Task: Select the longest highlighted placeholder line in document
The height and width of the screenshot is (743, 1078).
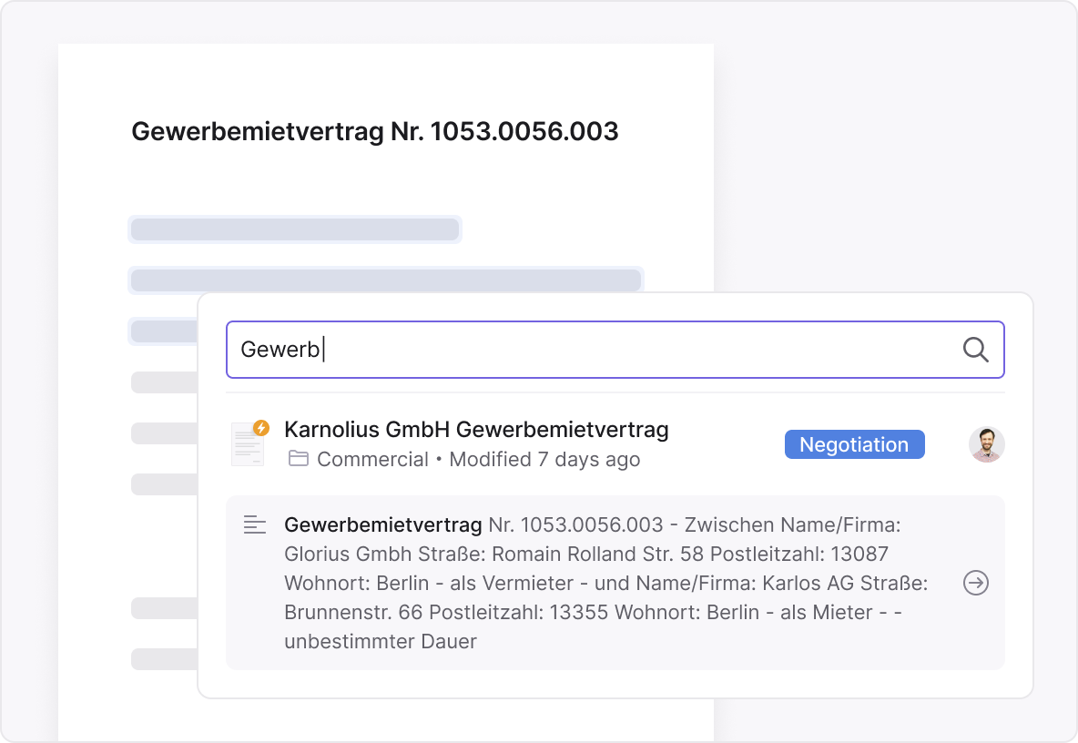Action: coord(385,280)
